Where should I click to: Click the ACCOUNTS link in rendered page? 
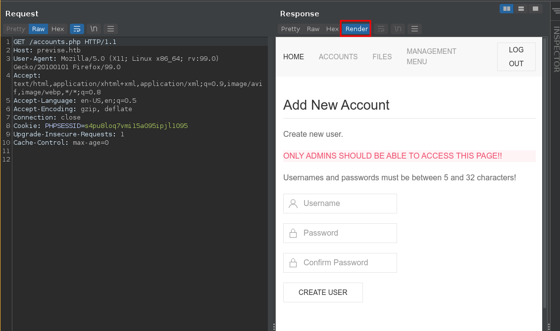[338, 57]
